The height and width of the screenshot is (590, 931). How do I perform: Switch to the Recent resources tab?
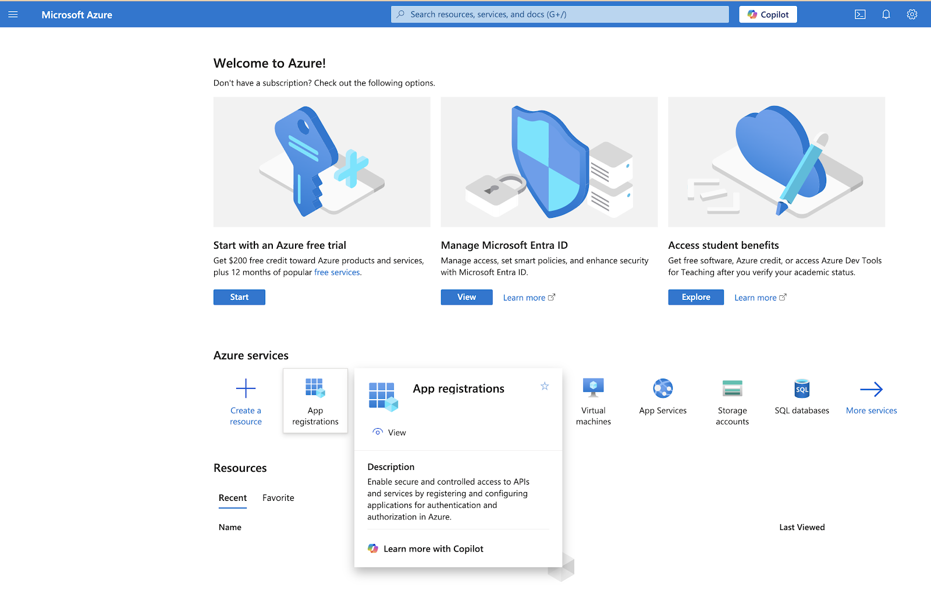click(x=233, y=498)
